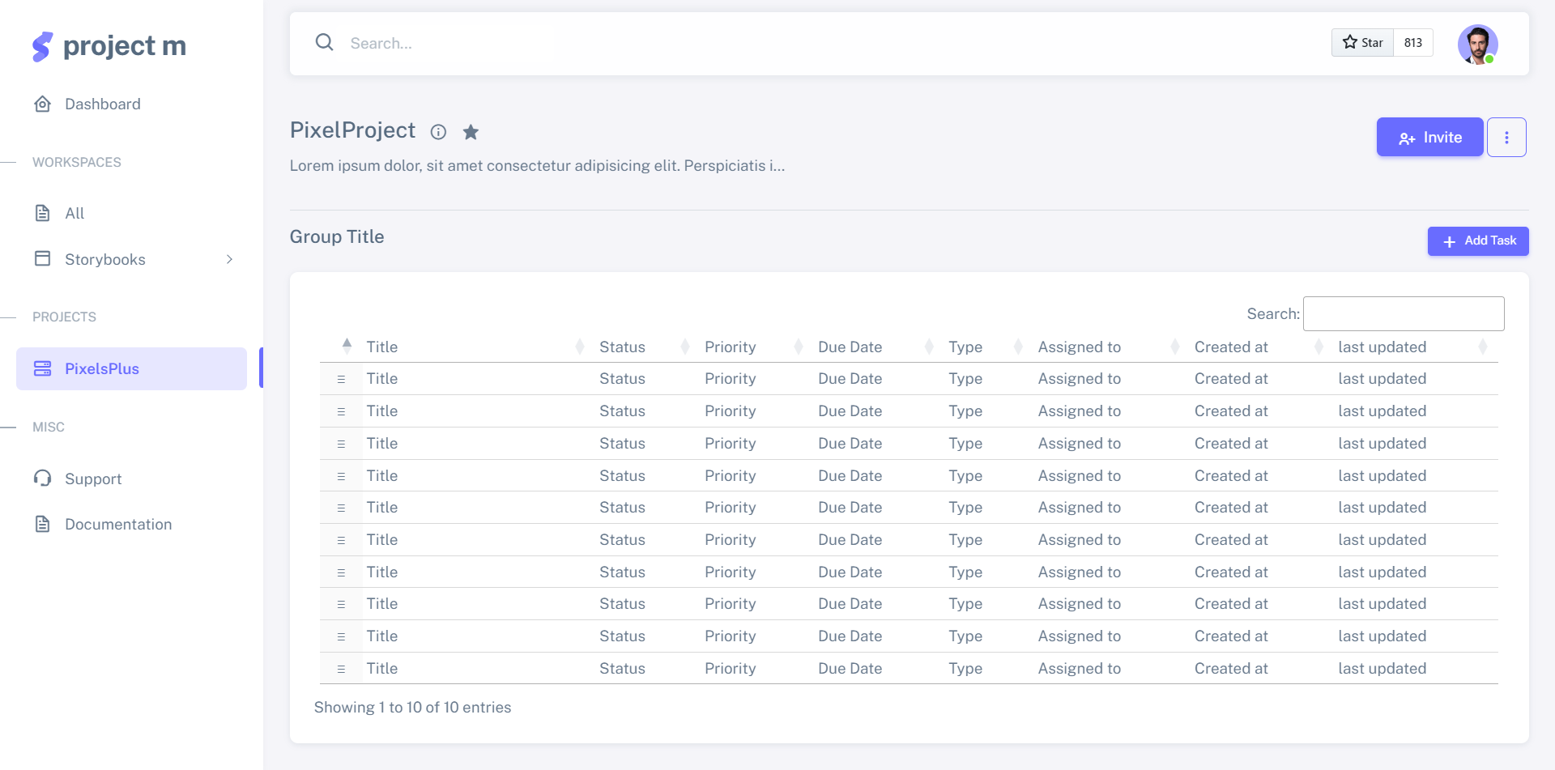Sort table by Status column
Screen dimensions: 1555x770
(622, 347)
